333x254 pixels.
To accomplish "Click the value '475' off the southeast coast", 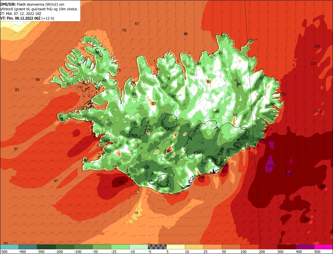I will (226, 166).
